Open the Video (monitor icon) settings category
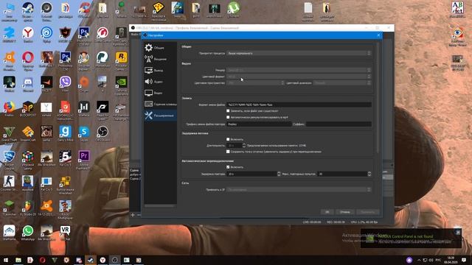 [160, 93]
